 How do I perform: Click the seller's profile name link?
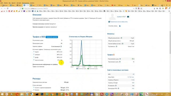click(119, 17)
